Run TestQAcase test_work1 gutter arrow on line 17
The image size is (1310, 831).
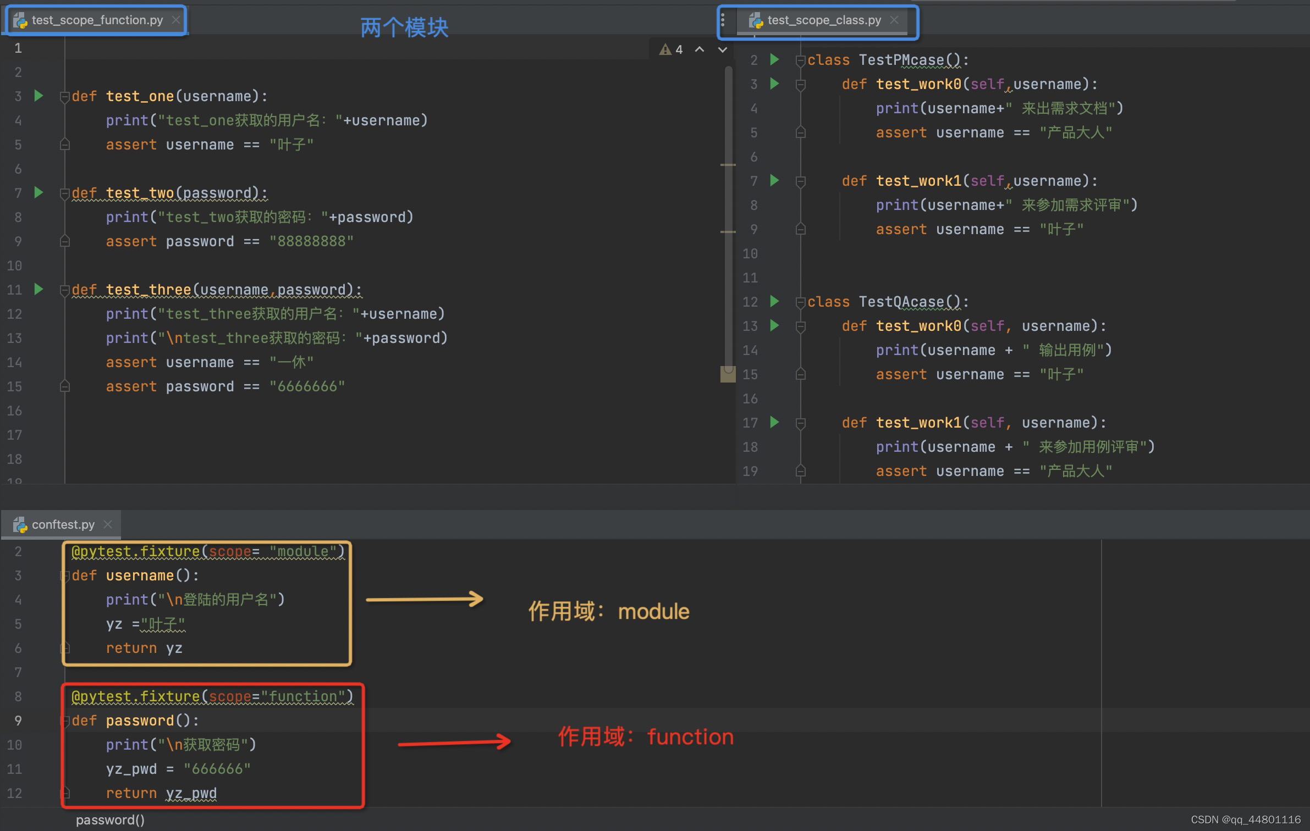coord(774,422)
